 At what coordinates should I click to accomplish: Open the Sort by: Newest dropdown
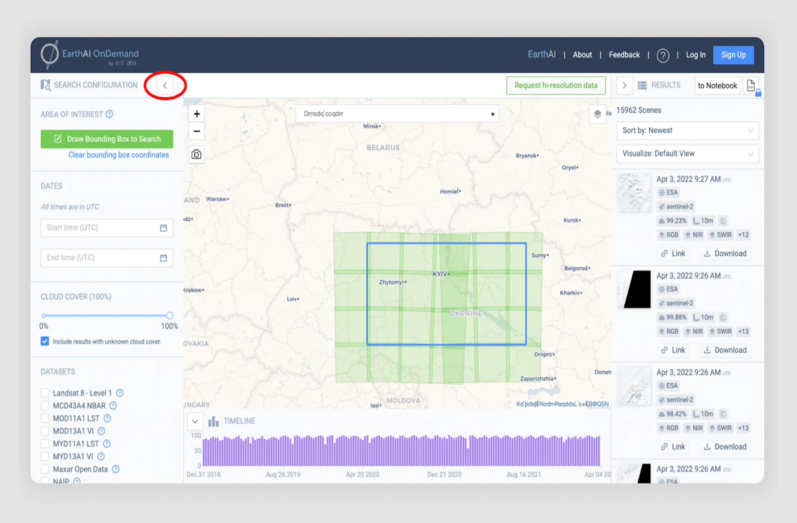pos(687,131)
